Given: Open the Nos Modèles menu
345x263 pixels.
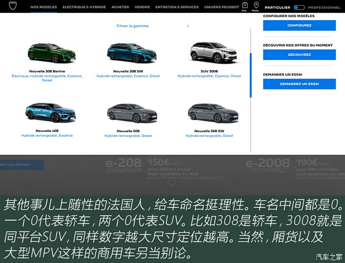Looking at the screenshot, I should (43, 7).
